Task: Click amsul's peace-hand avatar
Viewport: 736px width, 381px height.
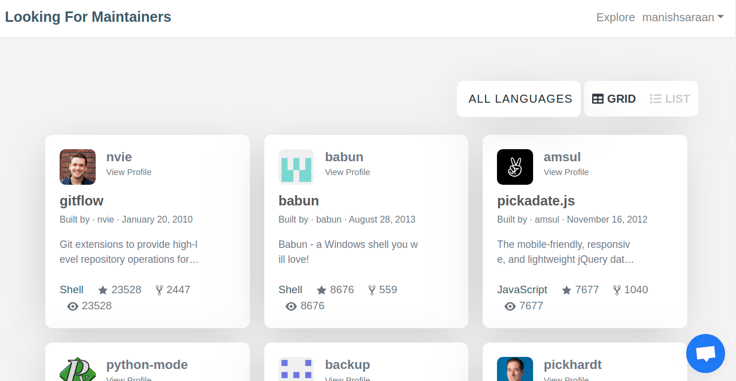Action: coord(515,167)
